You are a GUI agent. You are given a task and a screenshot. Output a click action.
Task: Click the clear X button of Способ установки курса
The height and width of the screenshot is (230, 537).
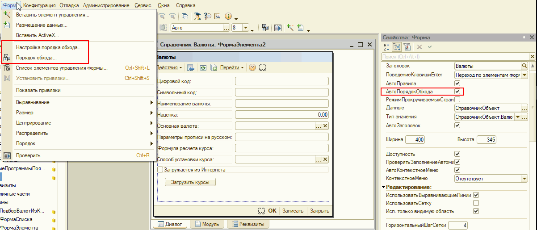pyautogui.click(x=325, y=159)
